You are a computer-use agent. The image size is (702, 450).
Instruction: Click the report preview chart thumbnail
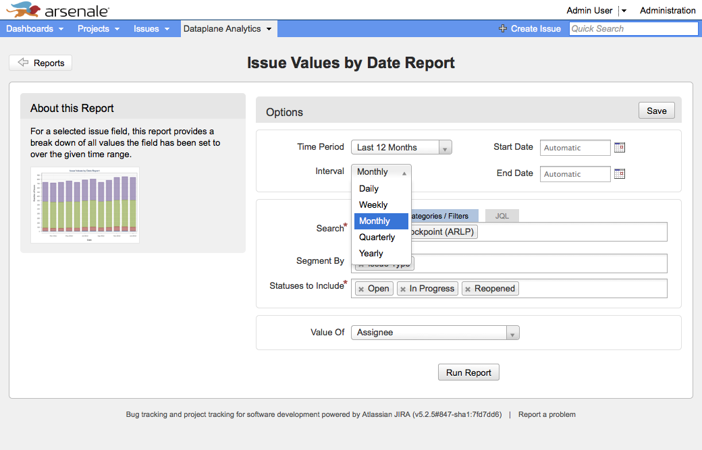85,205
